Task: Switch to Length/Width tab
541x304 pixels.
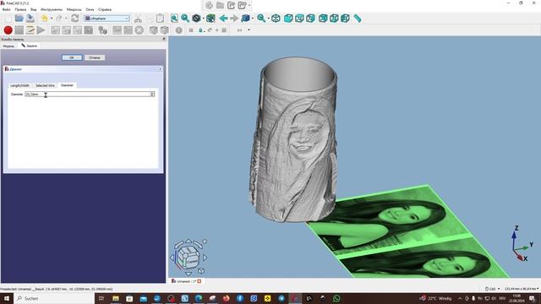Action: point(19,85)
